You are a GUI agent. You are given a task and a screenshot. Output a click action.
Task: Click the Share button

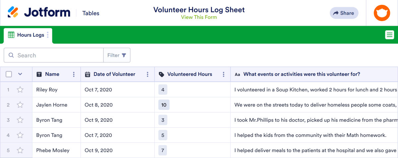click(344, 13)
